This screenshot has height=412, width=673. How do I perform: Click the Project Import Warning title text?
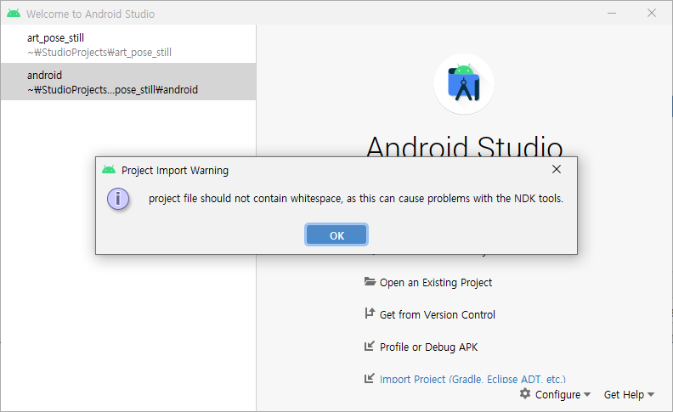[x=175, y=171]
